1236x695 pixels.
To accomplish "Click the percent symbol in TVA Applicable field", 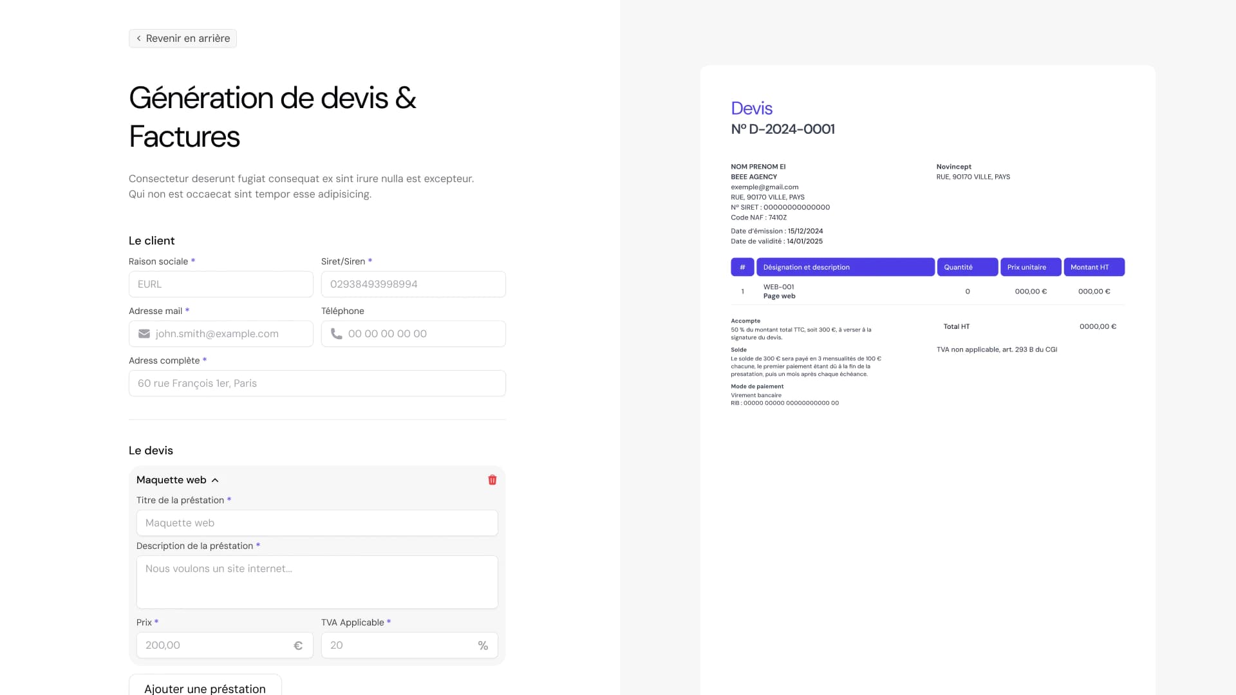I will click(483, 645).
